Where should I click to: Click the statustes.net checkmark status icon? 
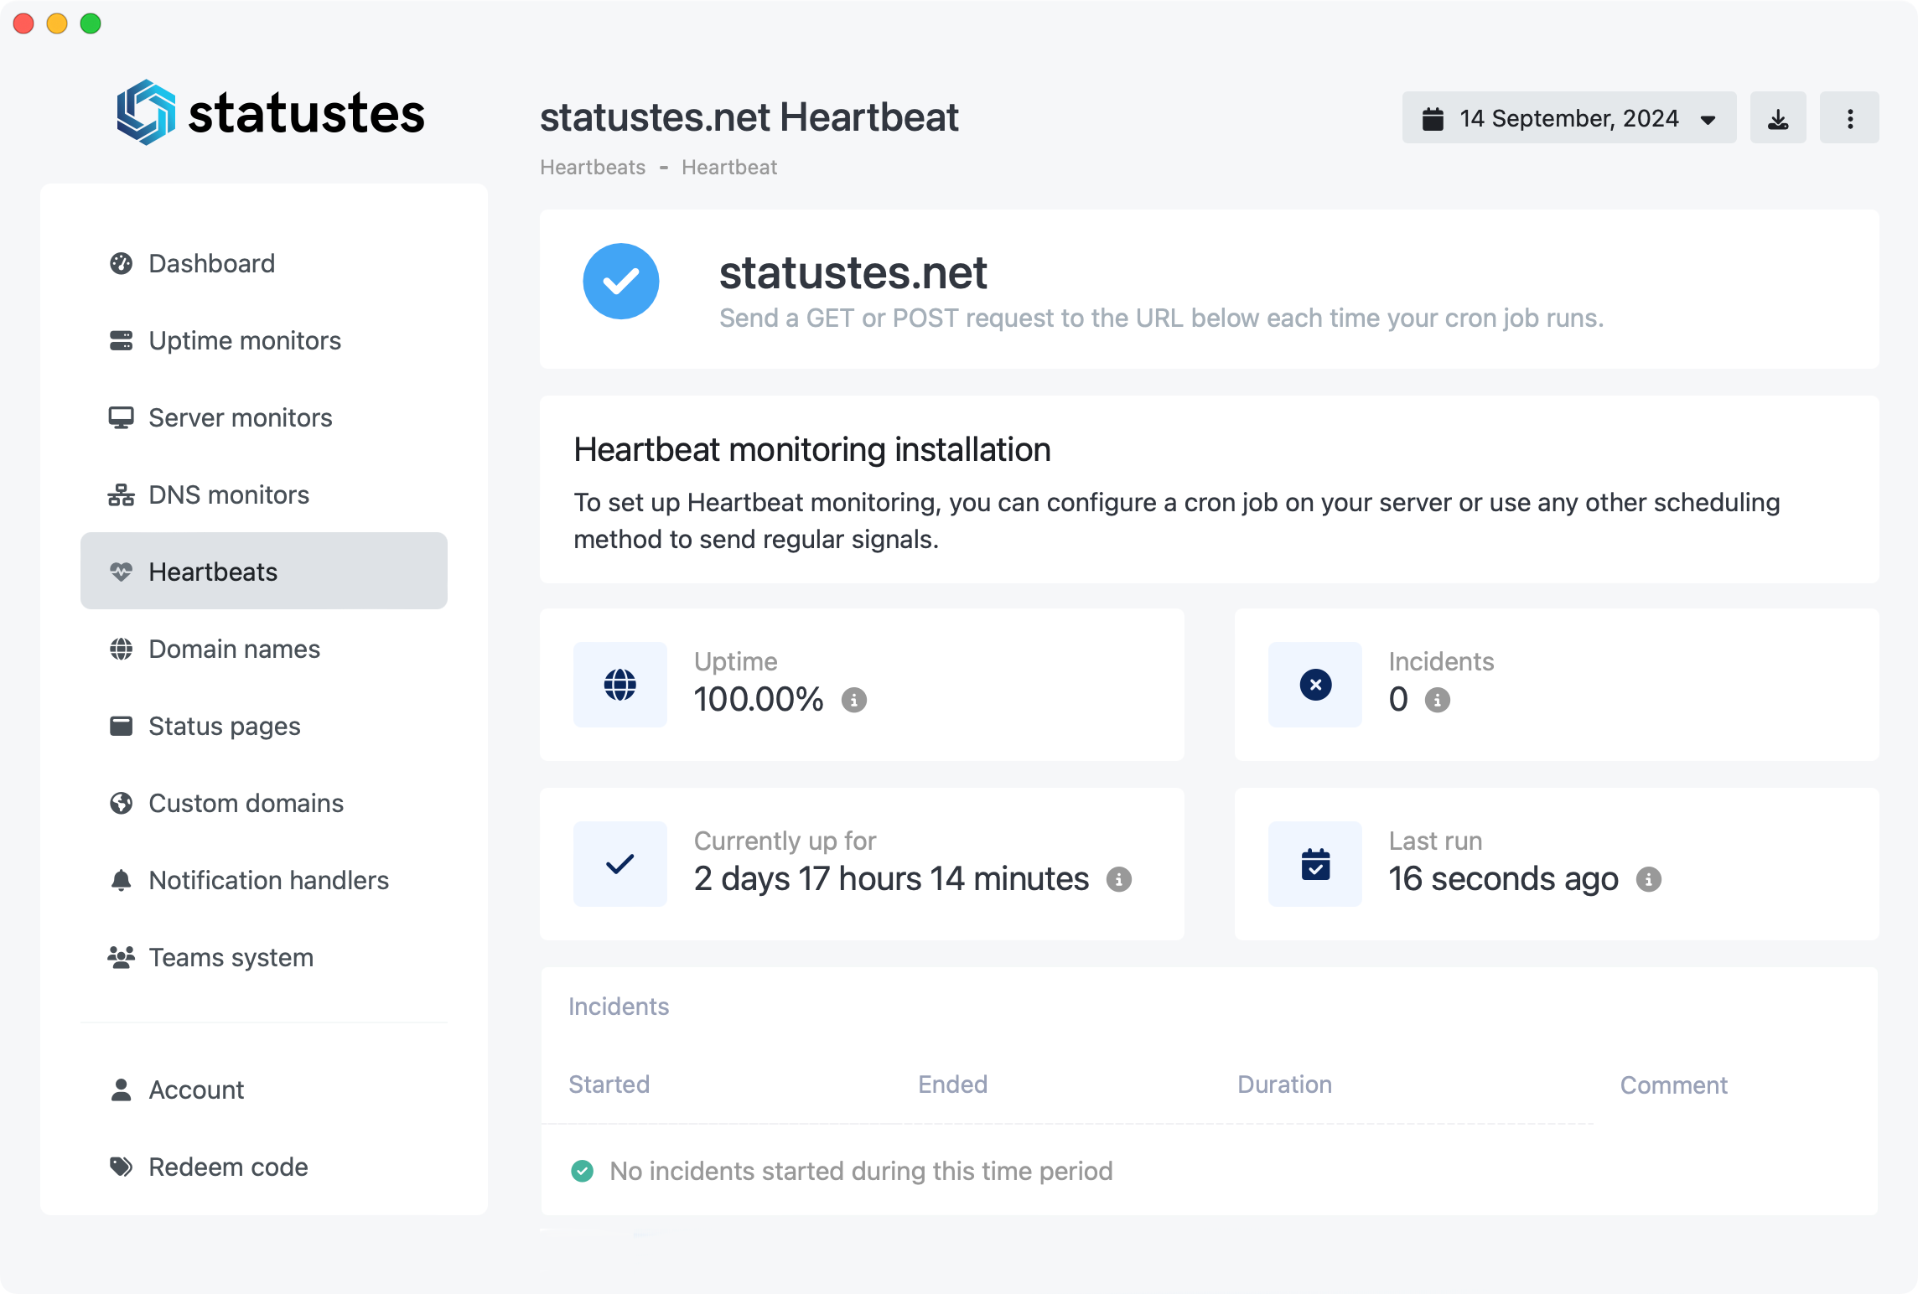pyautogui.click(x=621, y=280)
